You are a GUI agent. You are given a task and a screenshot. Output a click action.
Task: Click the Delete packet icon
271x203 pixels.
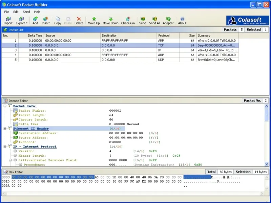coord(79,20)
